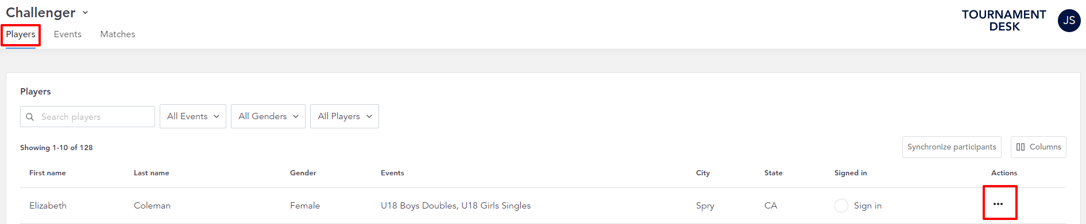
Task: Select the Elizabeth Coleman player row
Action: coord(543,206)
